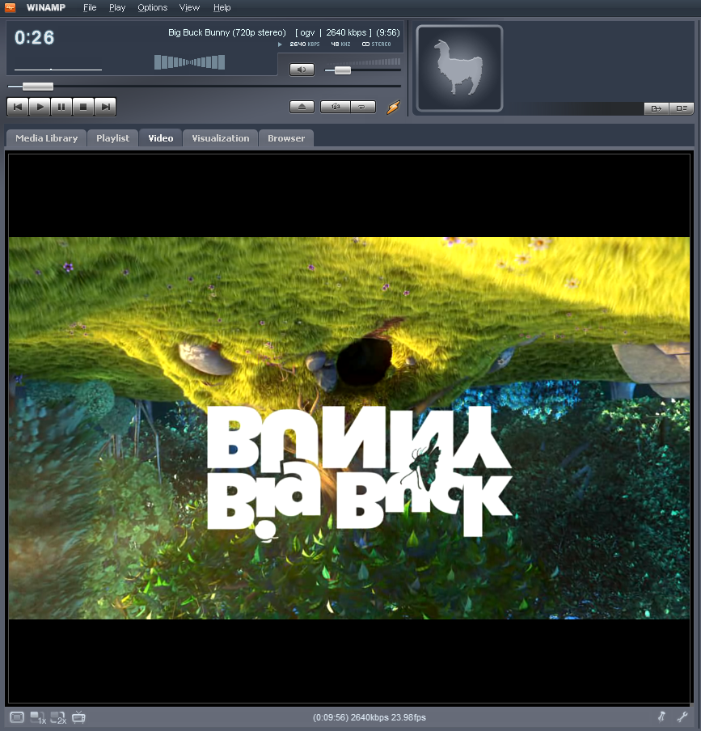Mute audio with the speaker button
The height and width of the screenshot is (731, 701).
(x=302, y=70)
